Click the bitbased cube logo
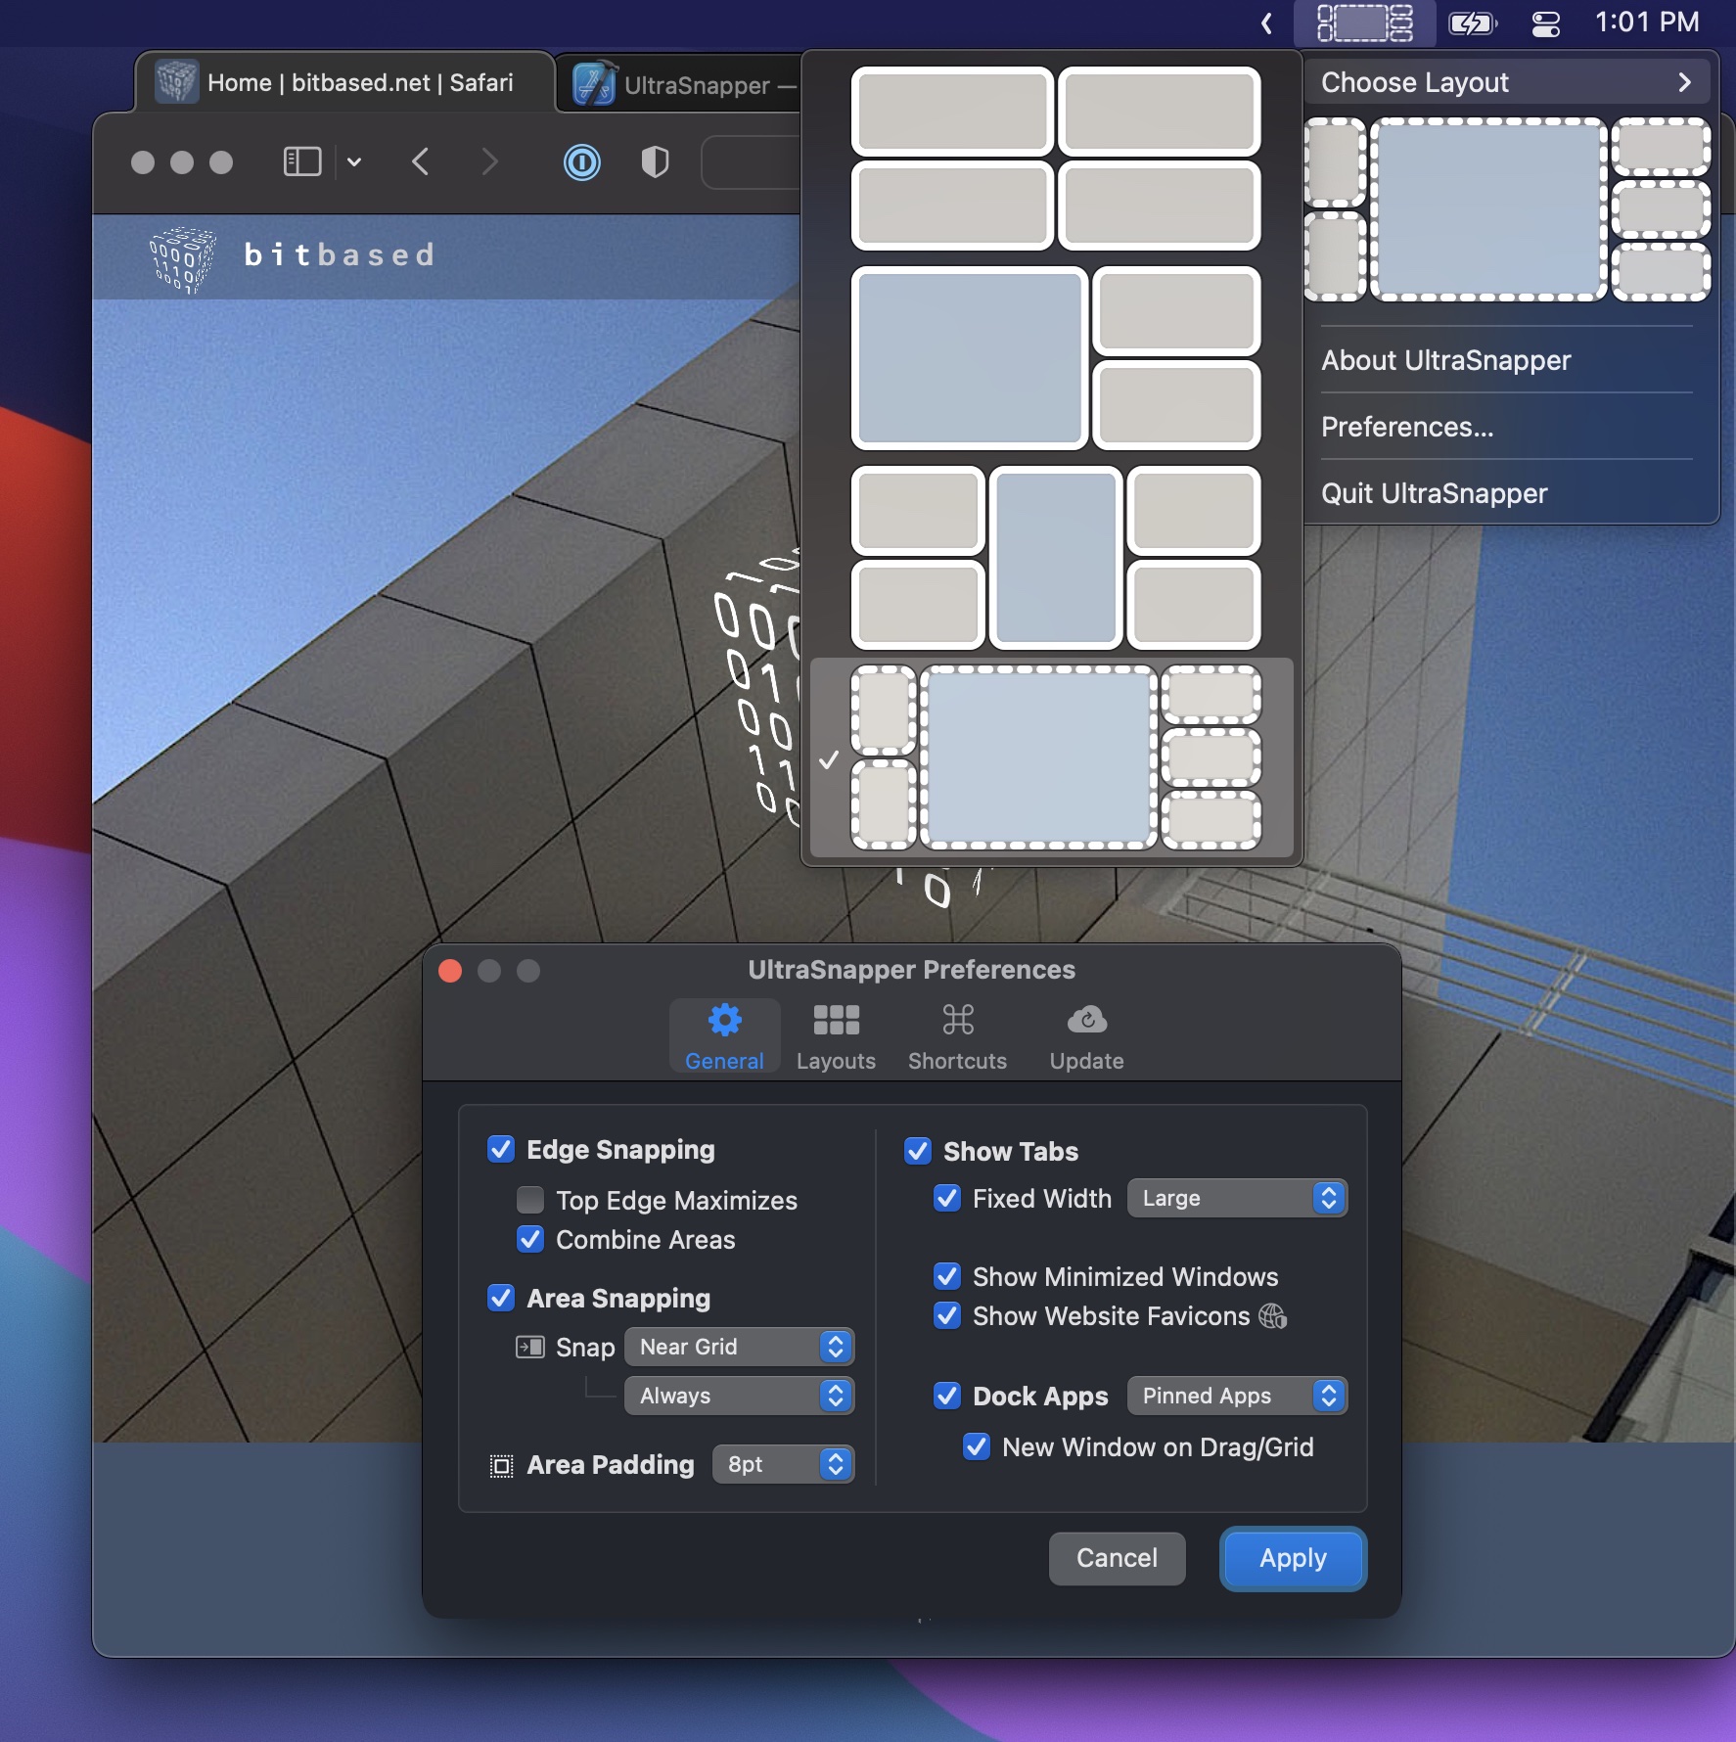 coord(182,258)
